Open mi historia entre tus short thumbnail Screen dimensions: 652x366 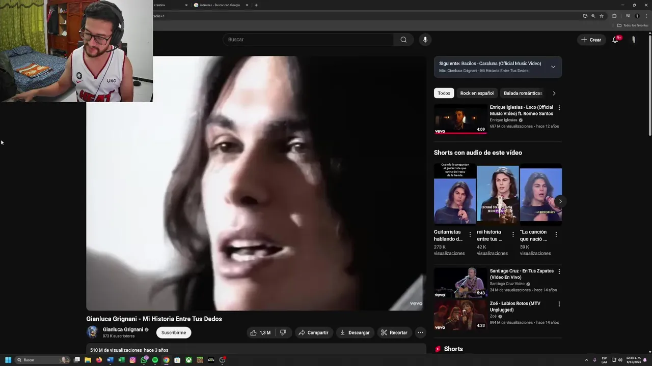click(x=498, y=194)
